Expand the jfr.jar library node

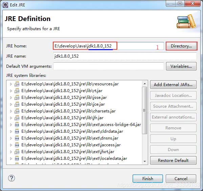coord(11,118)
